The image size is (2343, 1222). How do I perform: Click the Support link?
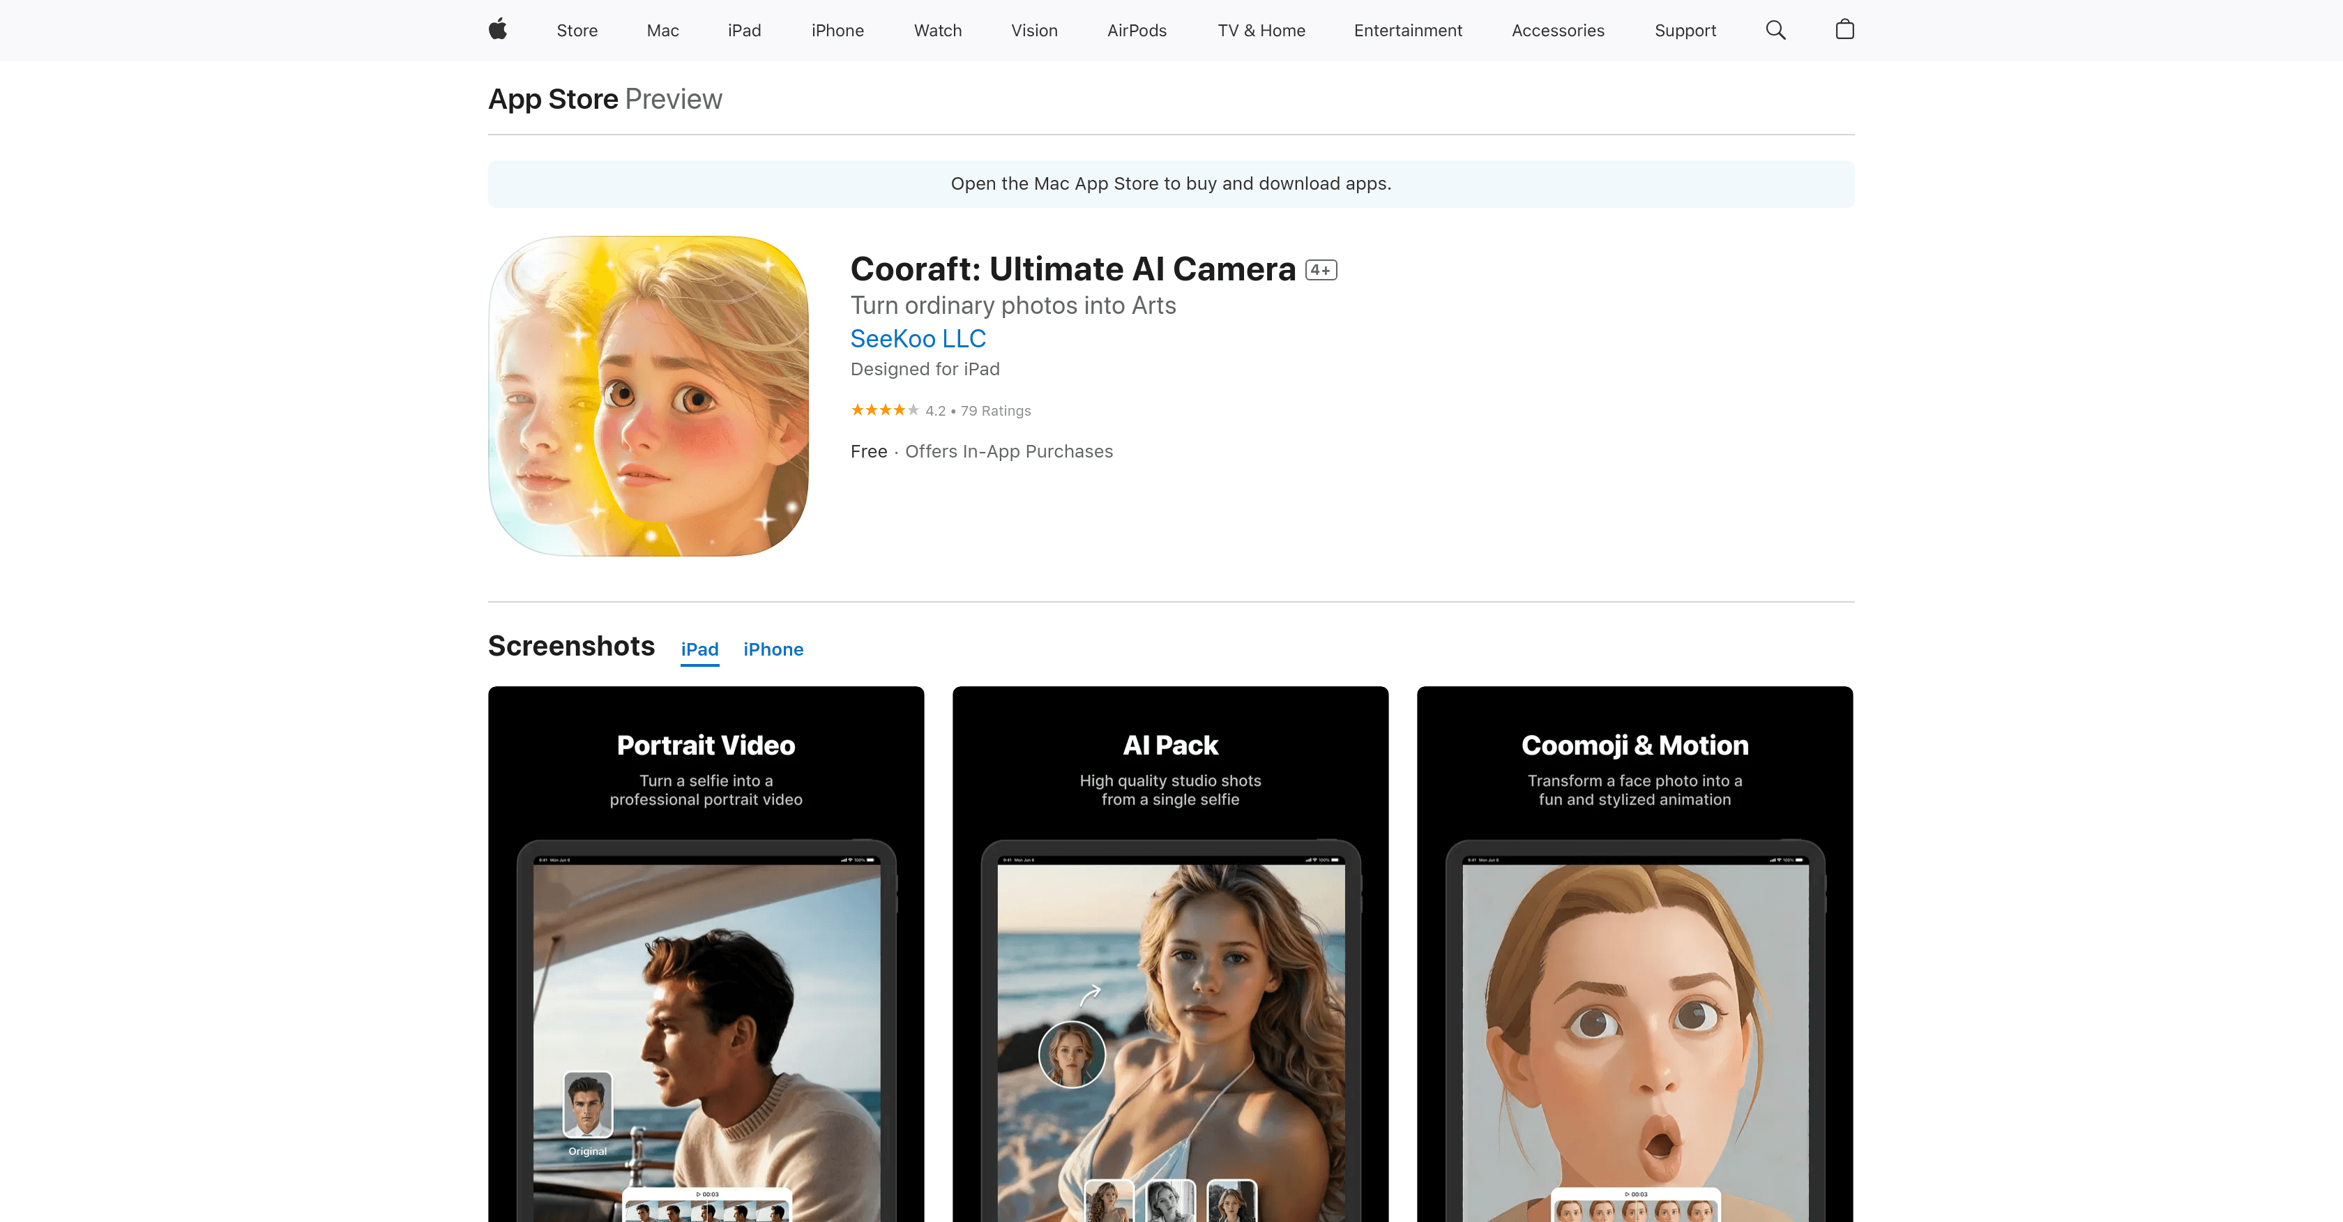1685,30
